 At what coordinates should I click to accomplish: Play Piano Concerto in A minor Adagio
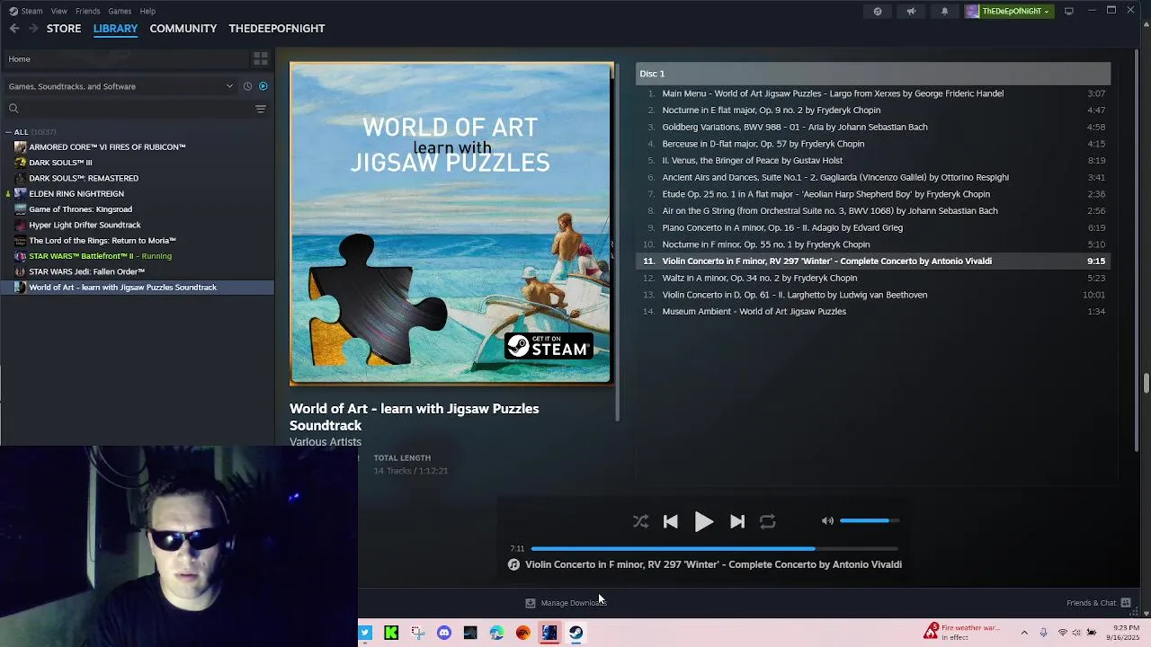873,227
